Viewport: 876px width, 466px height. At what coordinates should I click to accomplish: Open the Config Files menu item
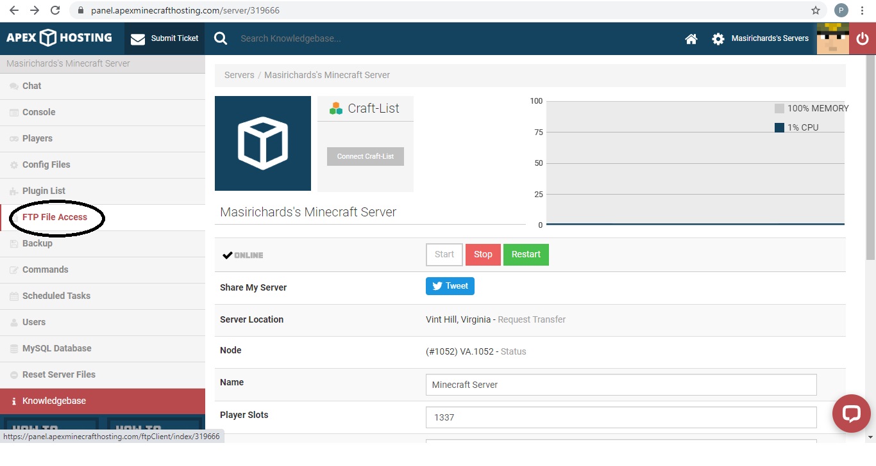(x=103, y=165)
